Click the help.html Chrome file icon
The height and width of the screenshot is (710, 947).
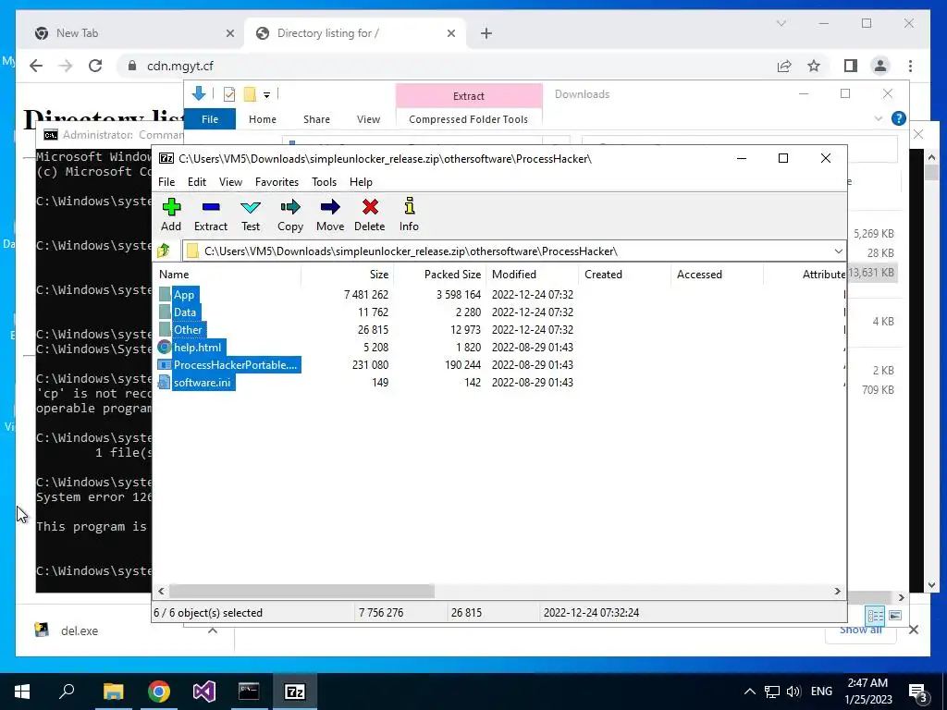pyautogui.click(x=165, y=348)
